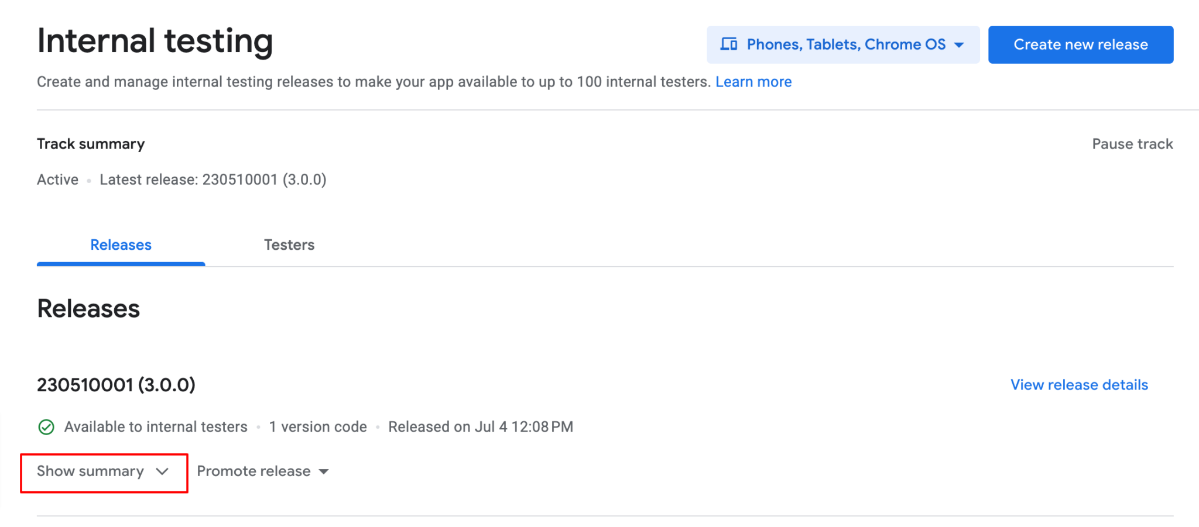Click the green checkmark availability icon
The image size is (1199, 527).
pyautogui.click(x=46, y=427)
